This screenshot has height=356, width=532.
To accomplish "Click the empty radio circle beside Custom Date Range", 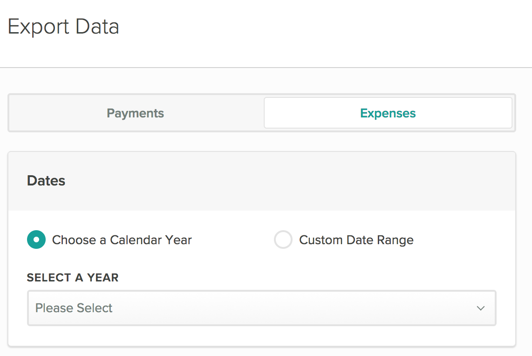I will click(x=283, y=240).
